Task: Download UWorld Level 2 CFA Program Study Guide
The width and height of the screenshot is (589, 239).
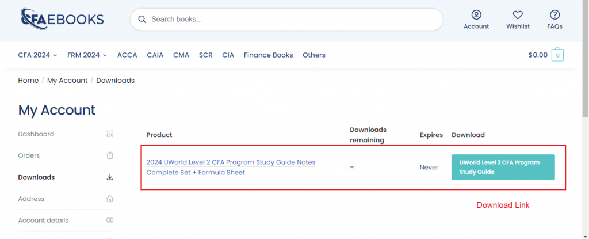Action: pos(503,167)
